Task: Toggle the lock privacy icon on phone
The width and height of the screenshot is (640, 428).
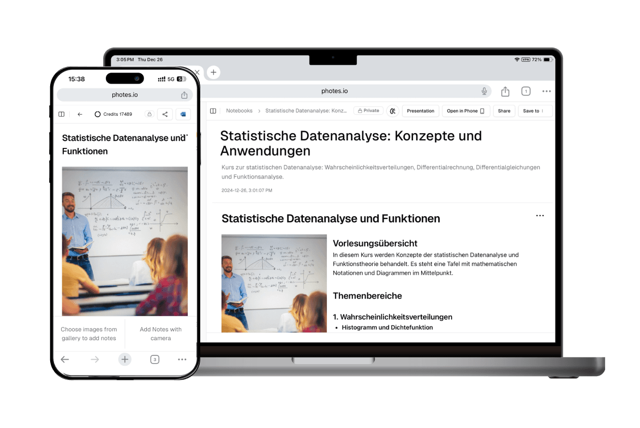Action: point(149,114)
